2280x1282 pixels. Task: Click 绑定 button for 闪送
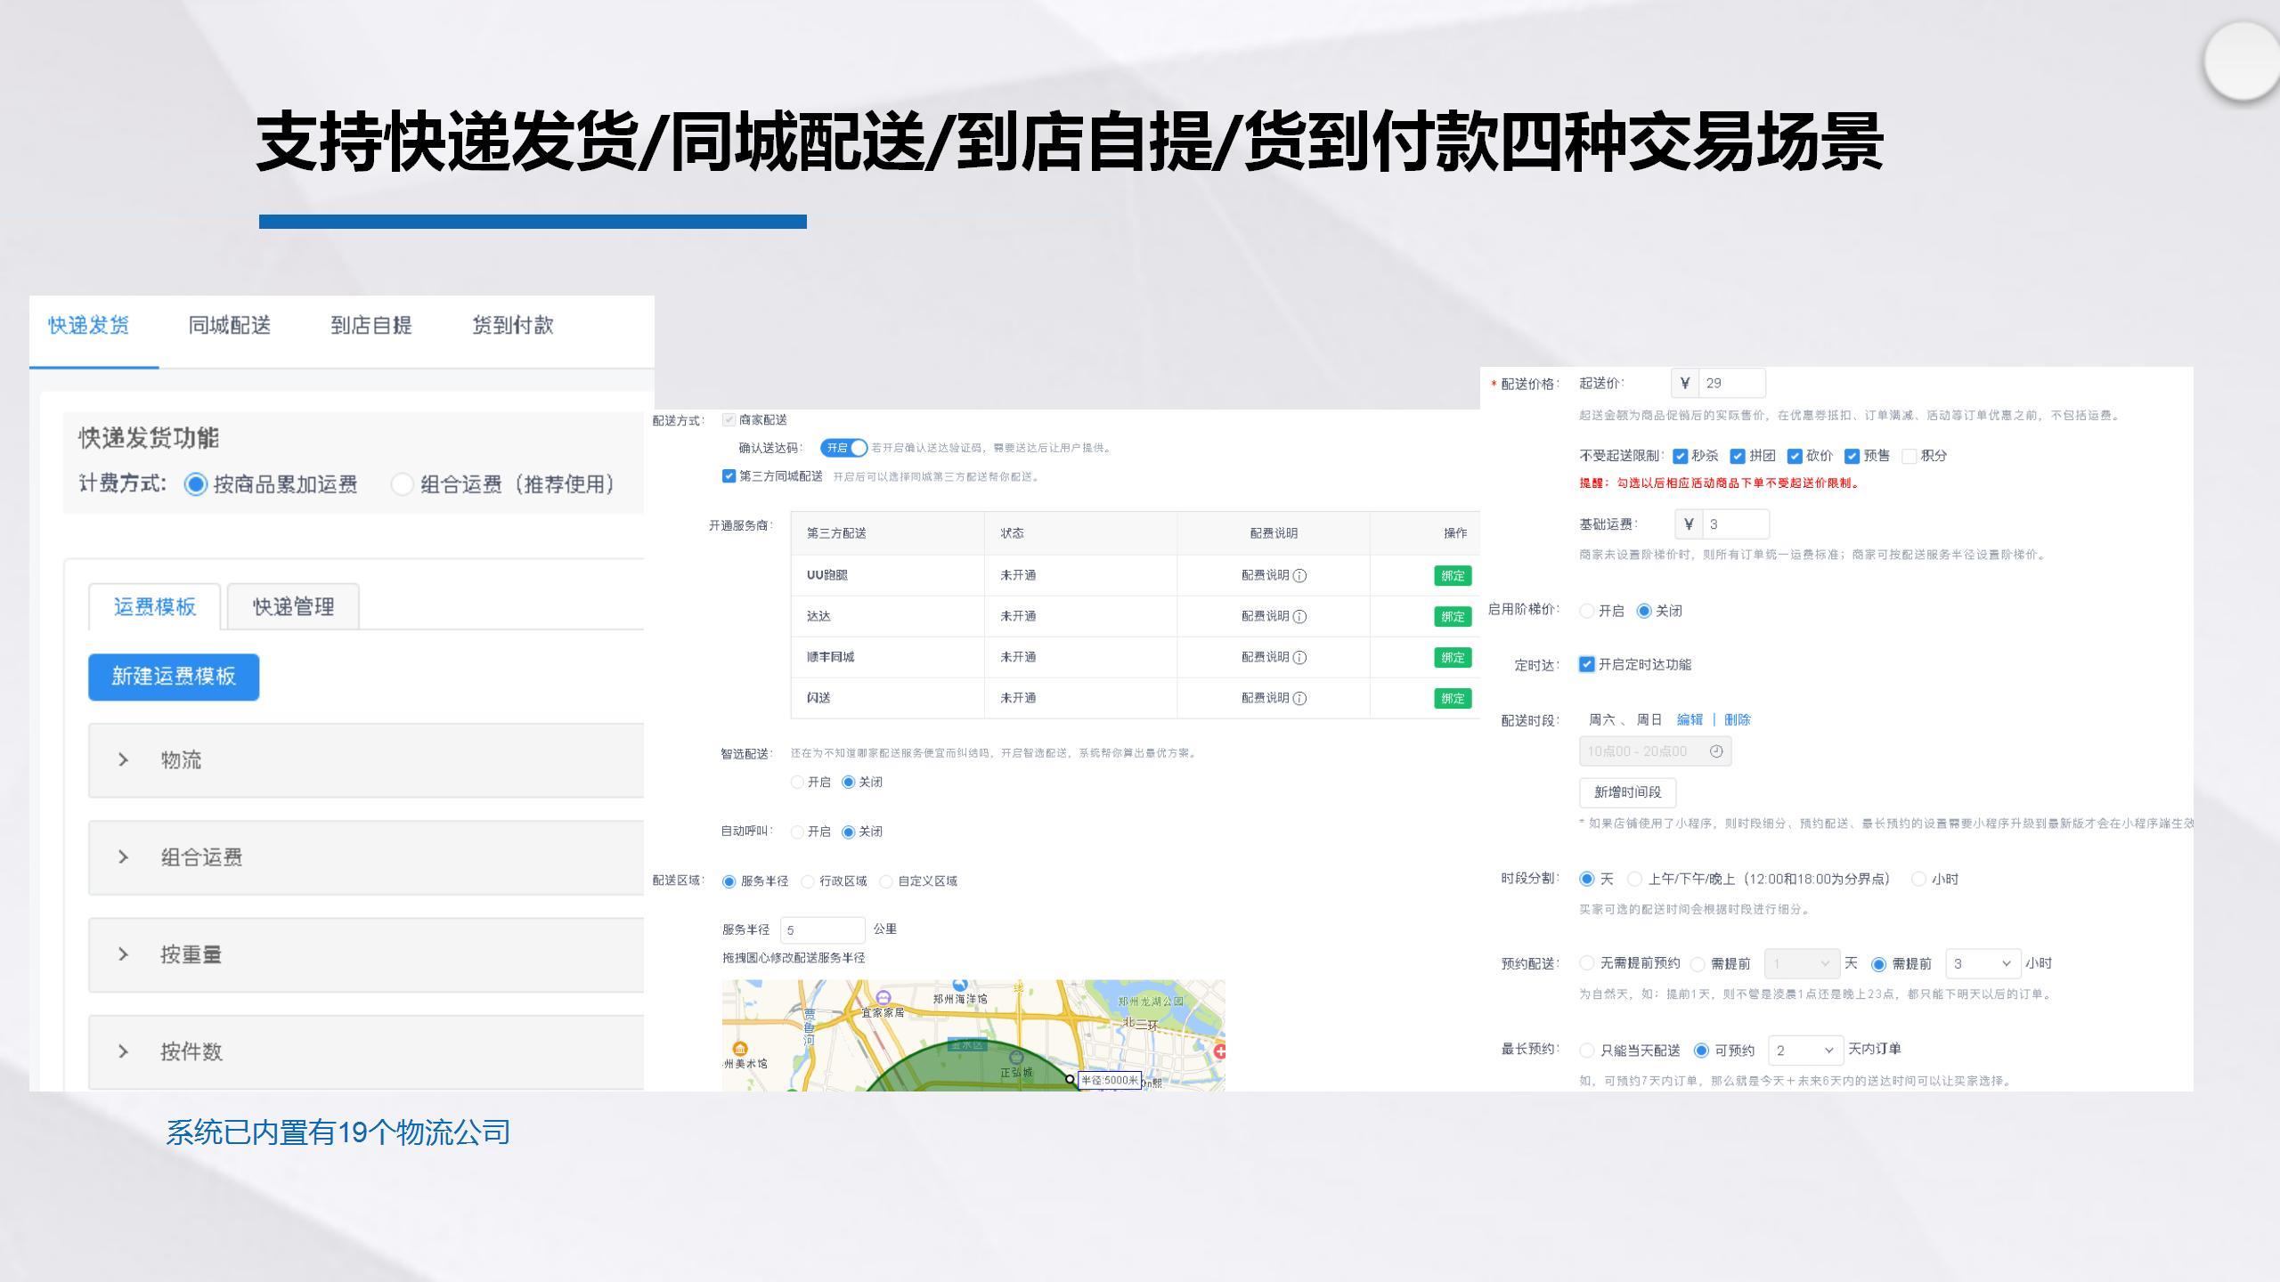[x=1453, y=699]
